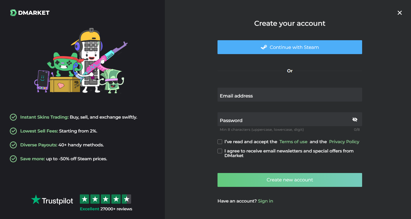This screenshot has width=411, height=219.
Task: Click checkmark icon beside Lowest Sell Fees
Action: (x=13, y=131)
